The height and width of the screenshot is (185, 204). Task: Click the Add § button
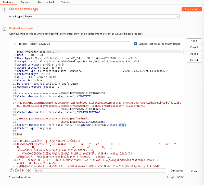194,41
